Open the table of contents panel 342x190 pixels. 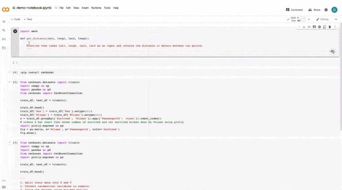[4, 22]
